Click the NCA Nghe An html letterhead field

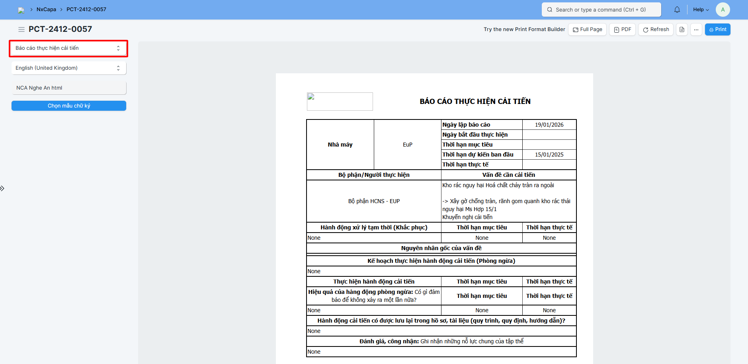coord(68,88)
